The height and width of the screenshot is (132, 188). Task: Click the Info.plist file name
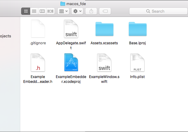[x=137, y=77]
